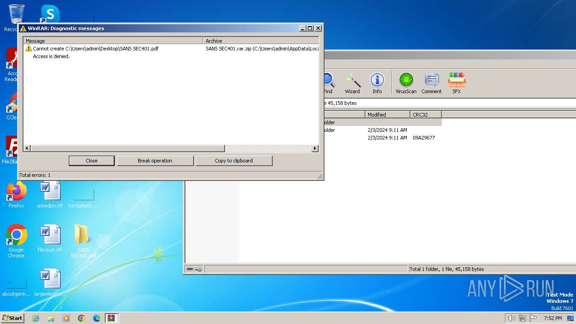Click the horizontal scrollbar thumb in the diagnostics list
Viewport: 576px width, 324px height.
pos(127,148)
